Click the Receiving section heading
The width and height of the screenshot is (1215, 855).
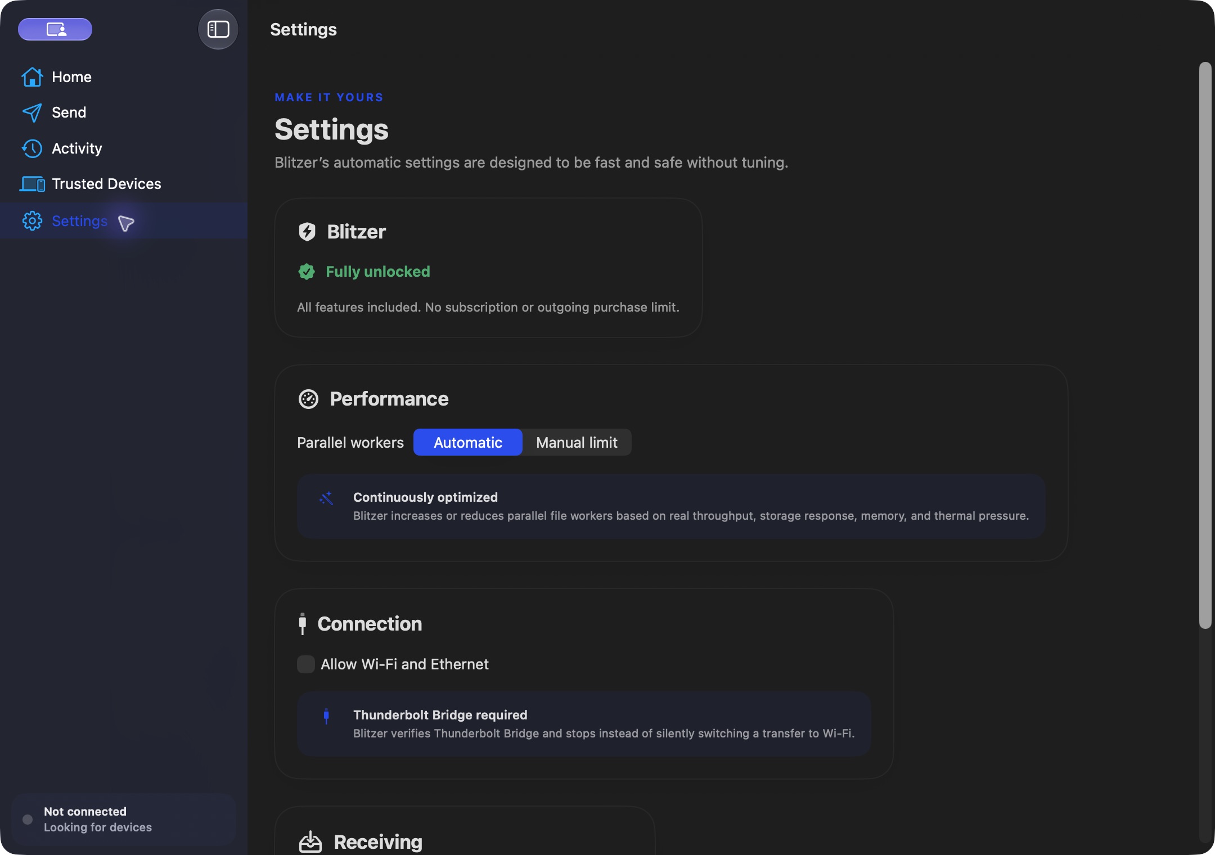(378, 842)
